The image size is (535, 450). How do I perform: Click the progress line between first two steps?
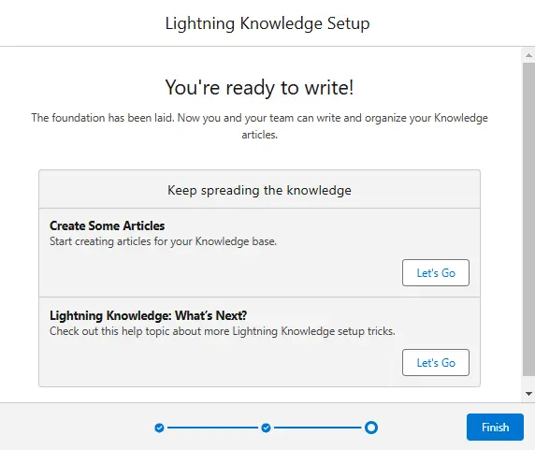[x=212, y=428]
